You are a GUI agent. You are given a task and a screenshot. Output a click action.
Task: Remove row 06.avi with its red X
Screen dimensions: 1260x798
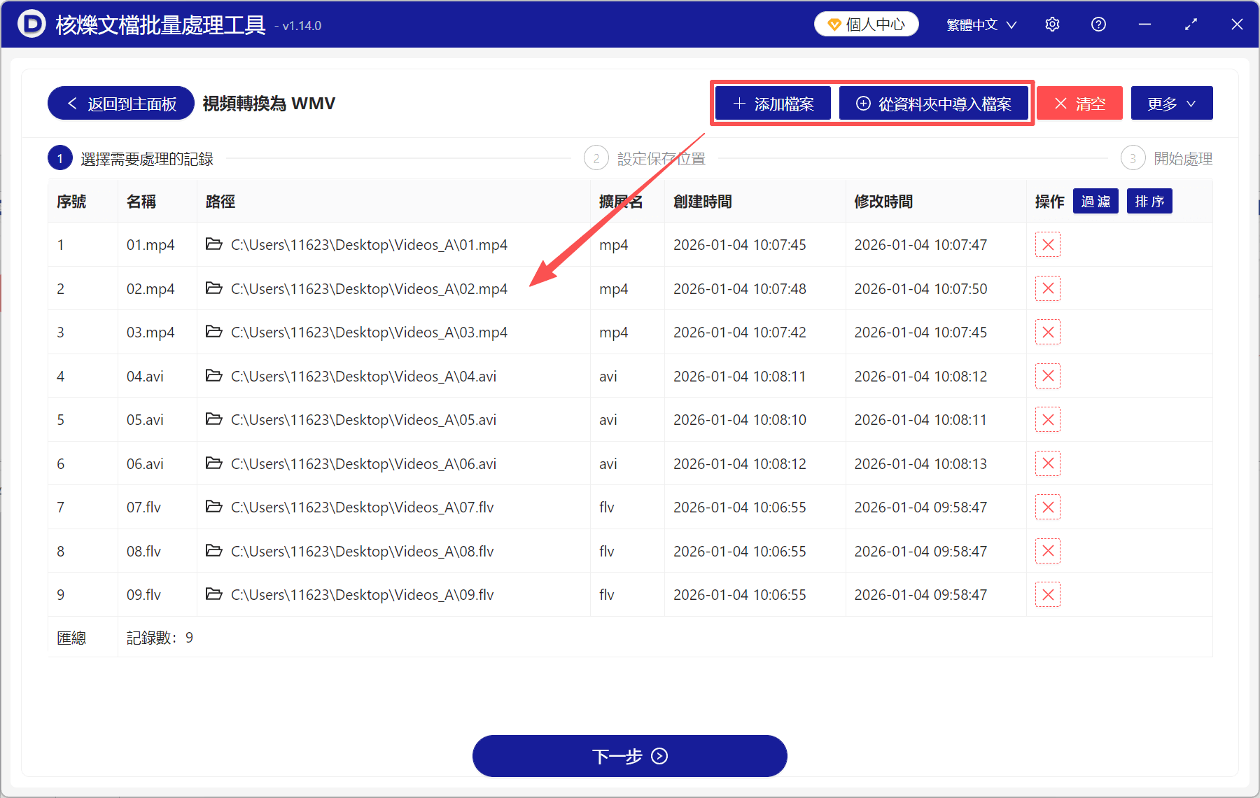tap(1048, 463)
